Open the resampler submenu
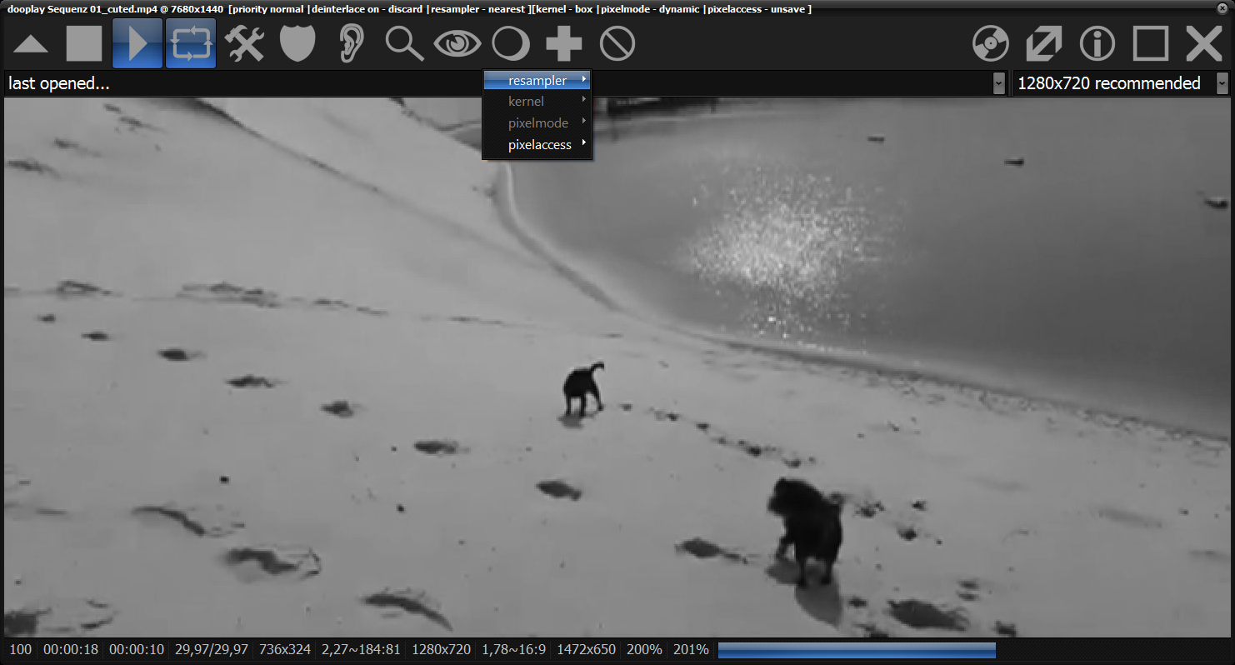Screen dimensions: 1235x665 pos(537,81)
